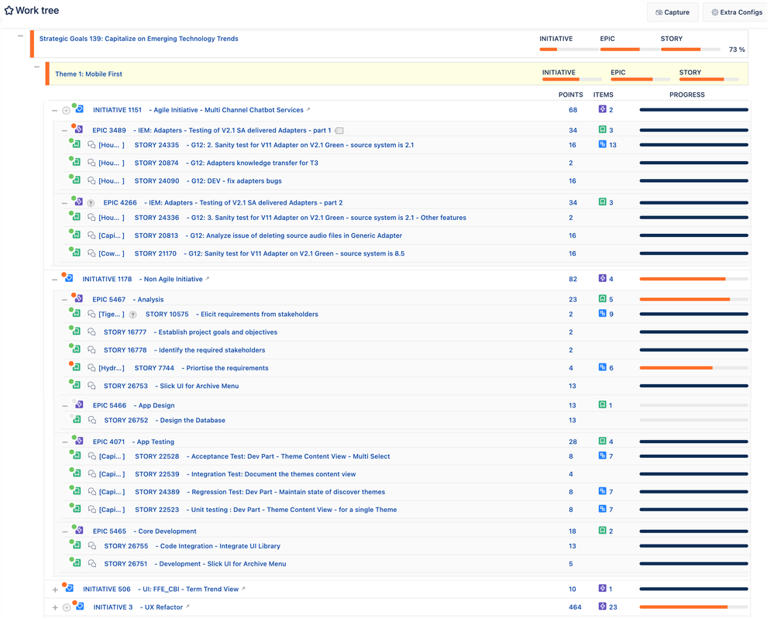Collapse Theme 1: Mobile First
Viewport: 774px width, 619px height.
pos(36,67)
